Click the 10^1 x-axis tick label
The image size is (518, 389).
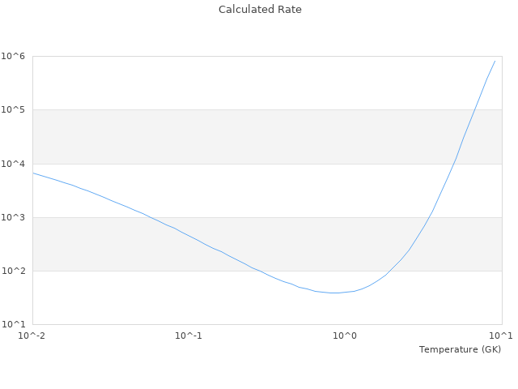pos(501,336)
